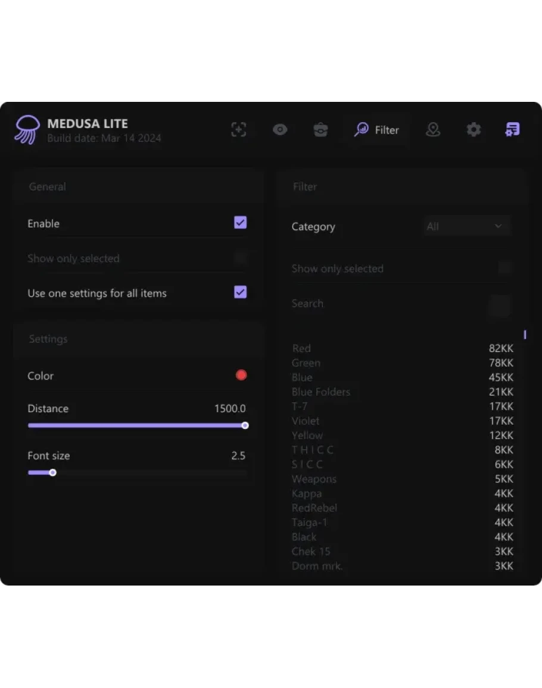Open the crosshair aim tab icon
Image resolution: width=542 pixels, height=688 pixels.
coord(239,130)
